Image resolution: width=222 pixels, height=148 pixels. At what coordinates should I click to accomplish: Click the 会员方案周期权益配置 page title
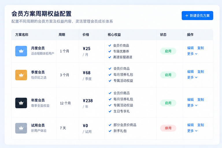[41, 14]
